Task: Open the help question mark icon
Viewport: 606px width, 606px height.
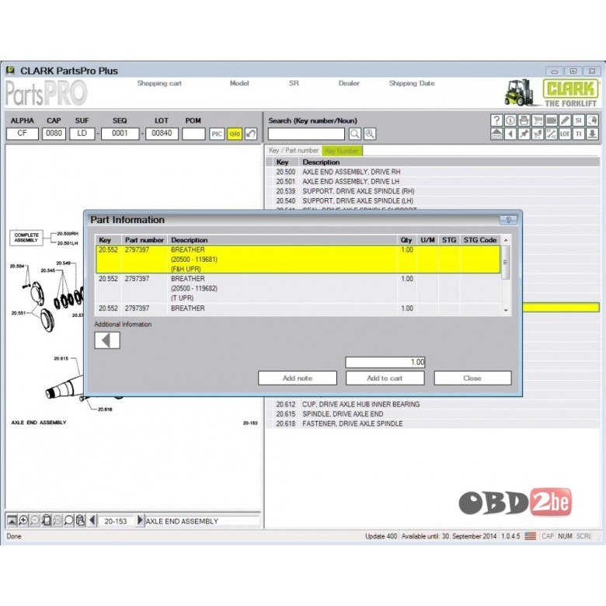Action: [x=496, y=120]
